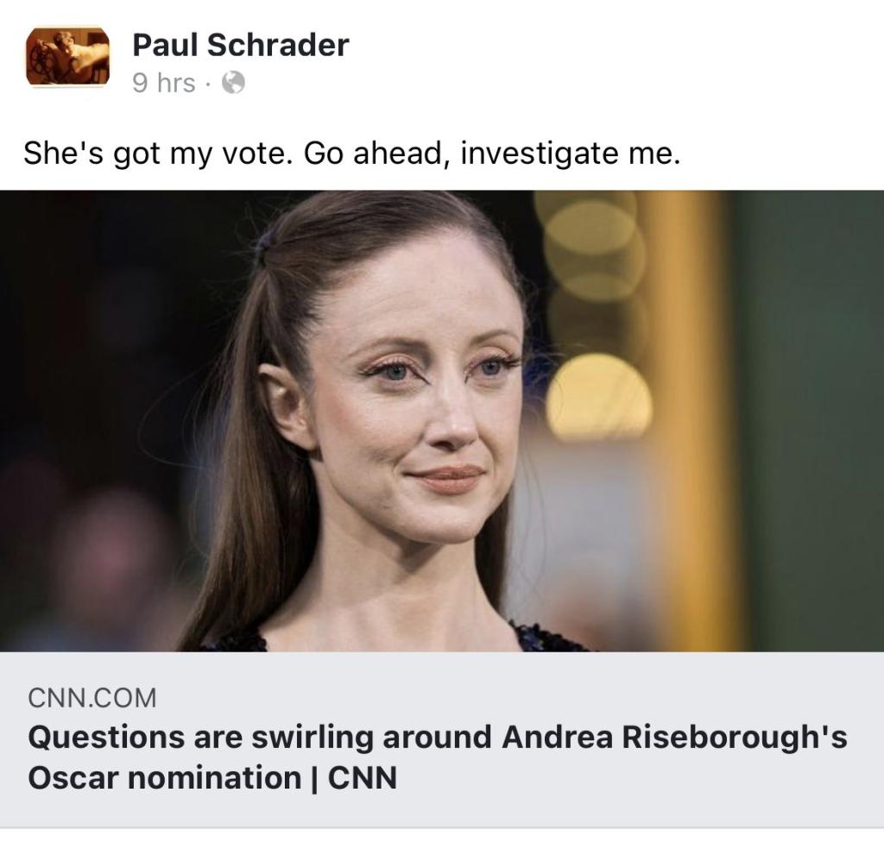Click the green right edge of the article photo

coord(811,421)
